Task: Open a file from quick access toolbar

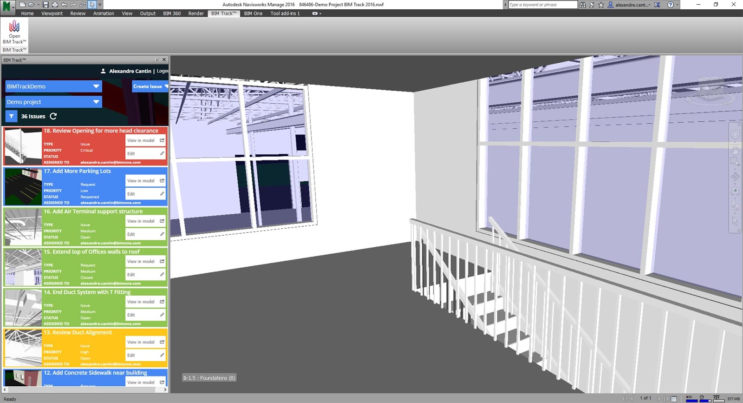Action: (x=32, y=5)
